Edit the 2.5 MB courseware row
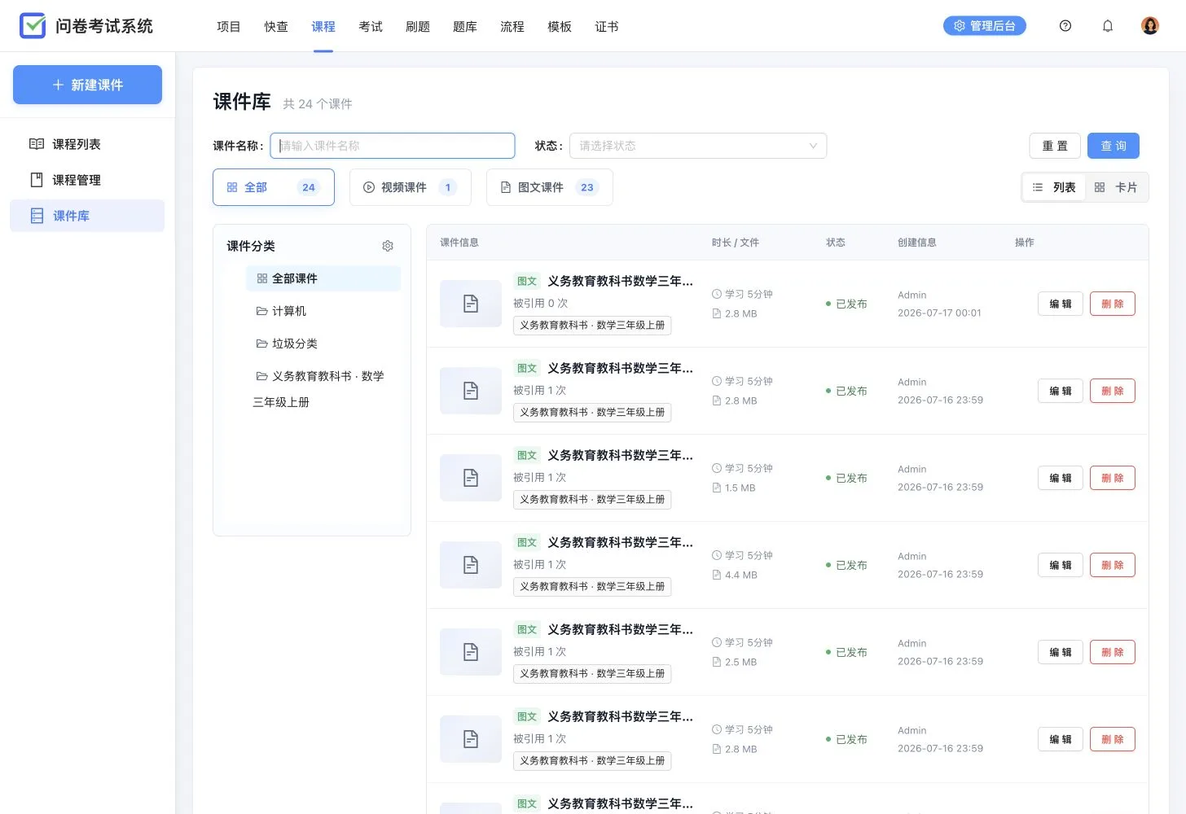1186x814 pixels. [1061, 652]
